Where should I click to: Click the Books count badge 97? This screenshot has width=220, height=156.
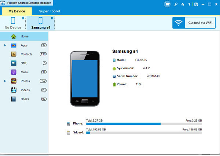point(44,99)
